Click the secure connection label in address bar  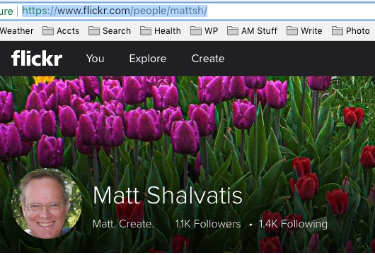point(6,11)
